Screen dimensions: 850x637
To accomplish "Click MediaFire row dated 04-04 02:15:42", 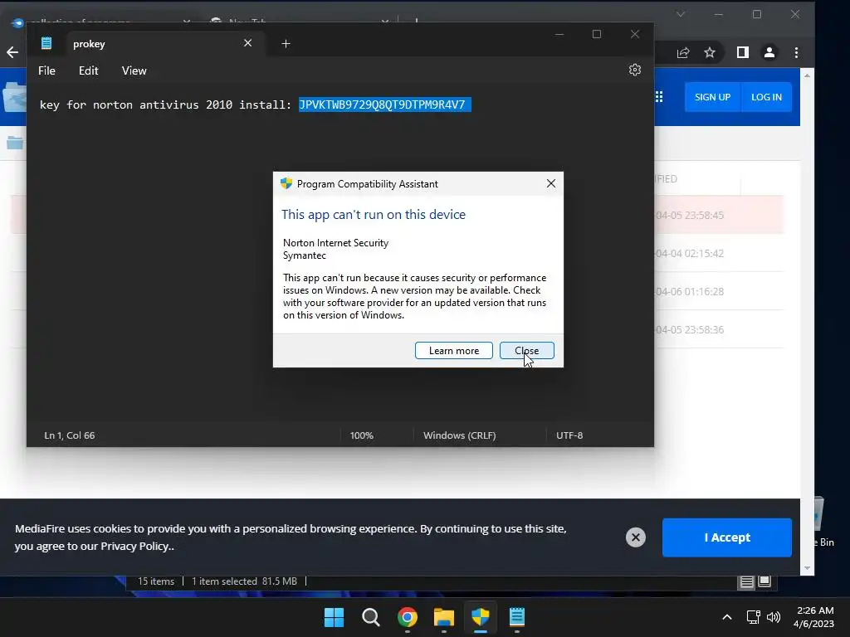I will point(718,253).
